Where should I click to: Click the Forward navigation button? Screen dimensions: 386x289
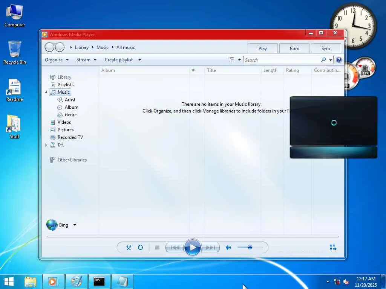pos(60,47)
